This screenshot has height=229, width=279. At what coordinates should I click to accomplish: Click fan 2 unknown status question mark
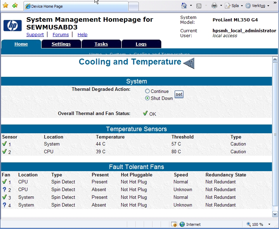(5, 189)
